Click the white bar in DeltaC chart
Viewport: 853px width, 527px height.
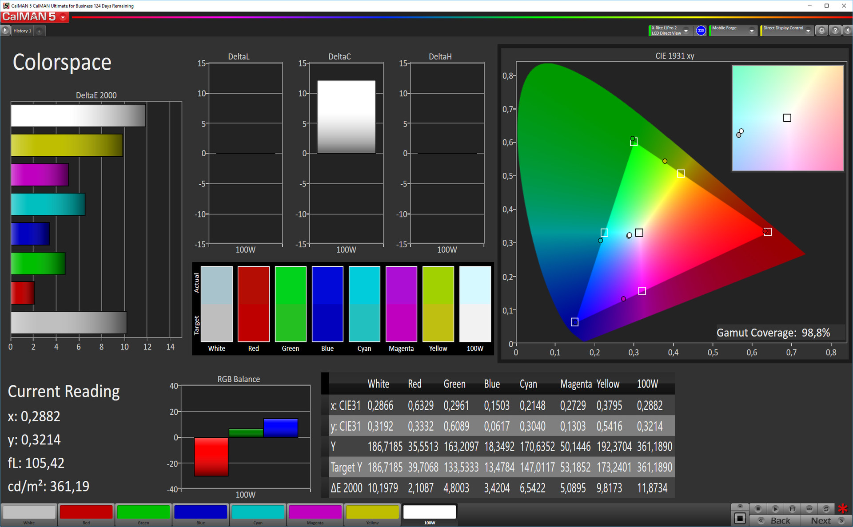[x=346, y=117]
